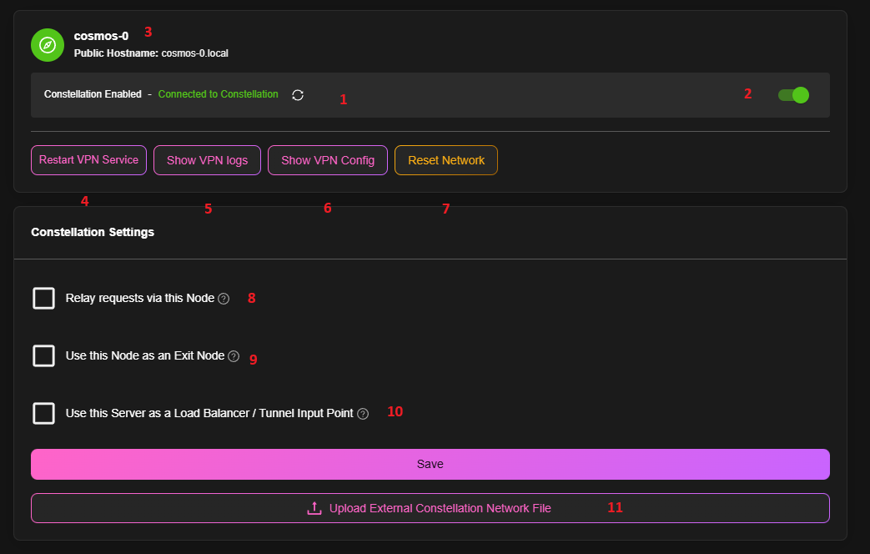Select the cosmos-0.local public hostname text
Screen dimensions: 870x554
[x=194, y=53]
